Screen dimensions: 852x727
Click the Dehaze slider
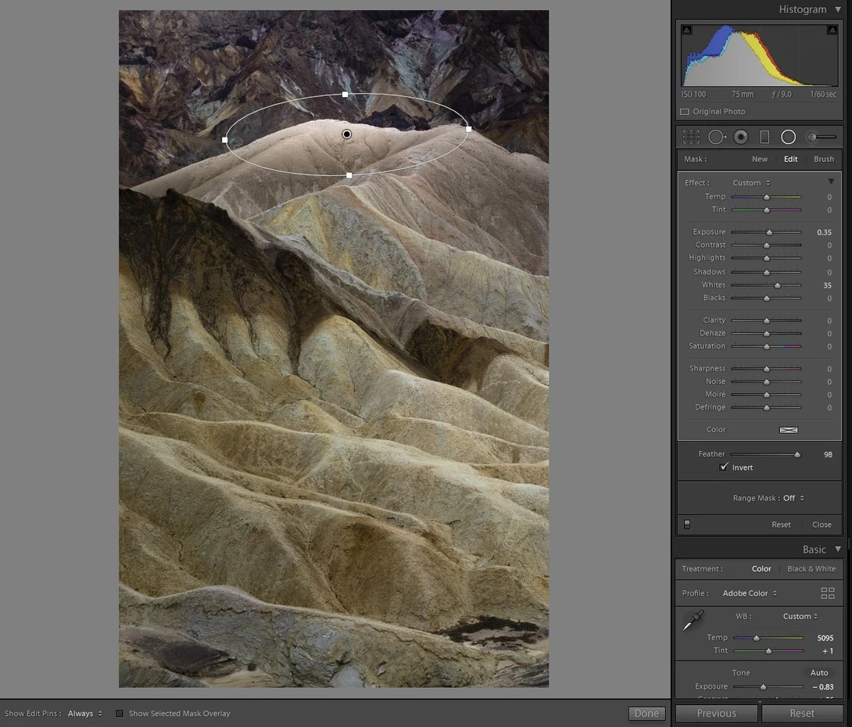point(766,334)
